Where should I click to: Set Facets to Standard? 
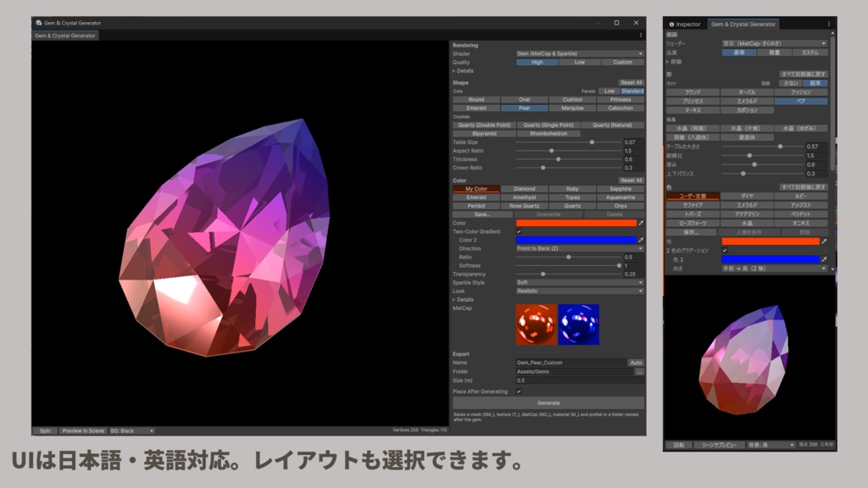coord(632,91)
